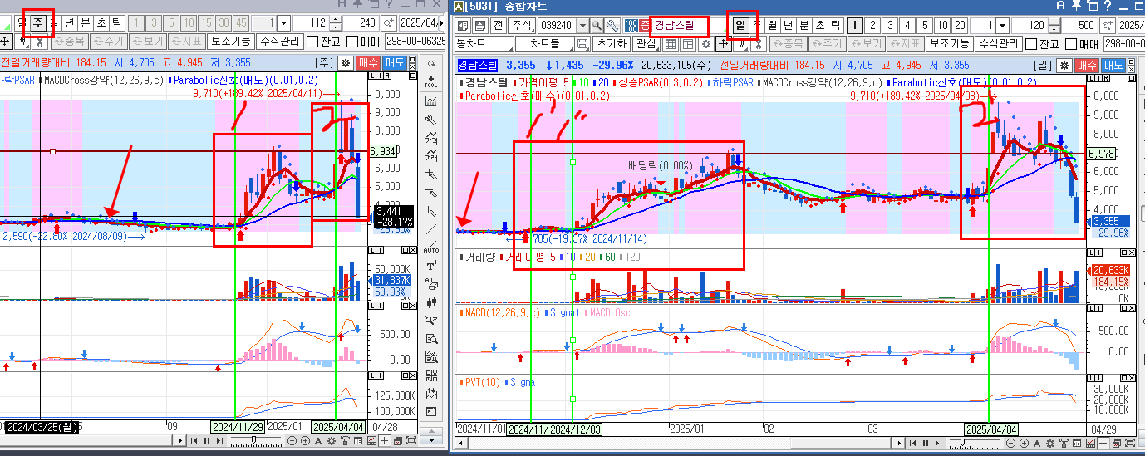Click the wrench settings icon beside stock search
This screenshot has height=456, width=1145.
(x=613, y=25)
